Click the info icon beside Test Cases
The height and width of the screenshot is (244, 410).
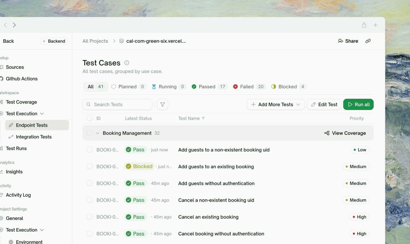tap(127, 63)
